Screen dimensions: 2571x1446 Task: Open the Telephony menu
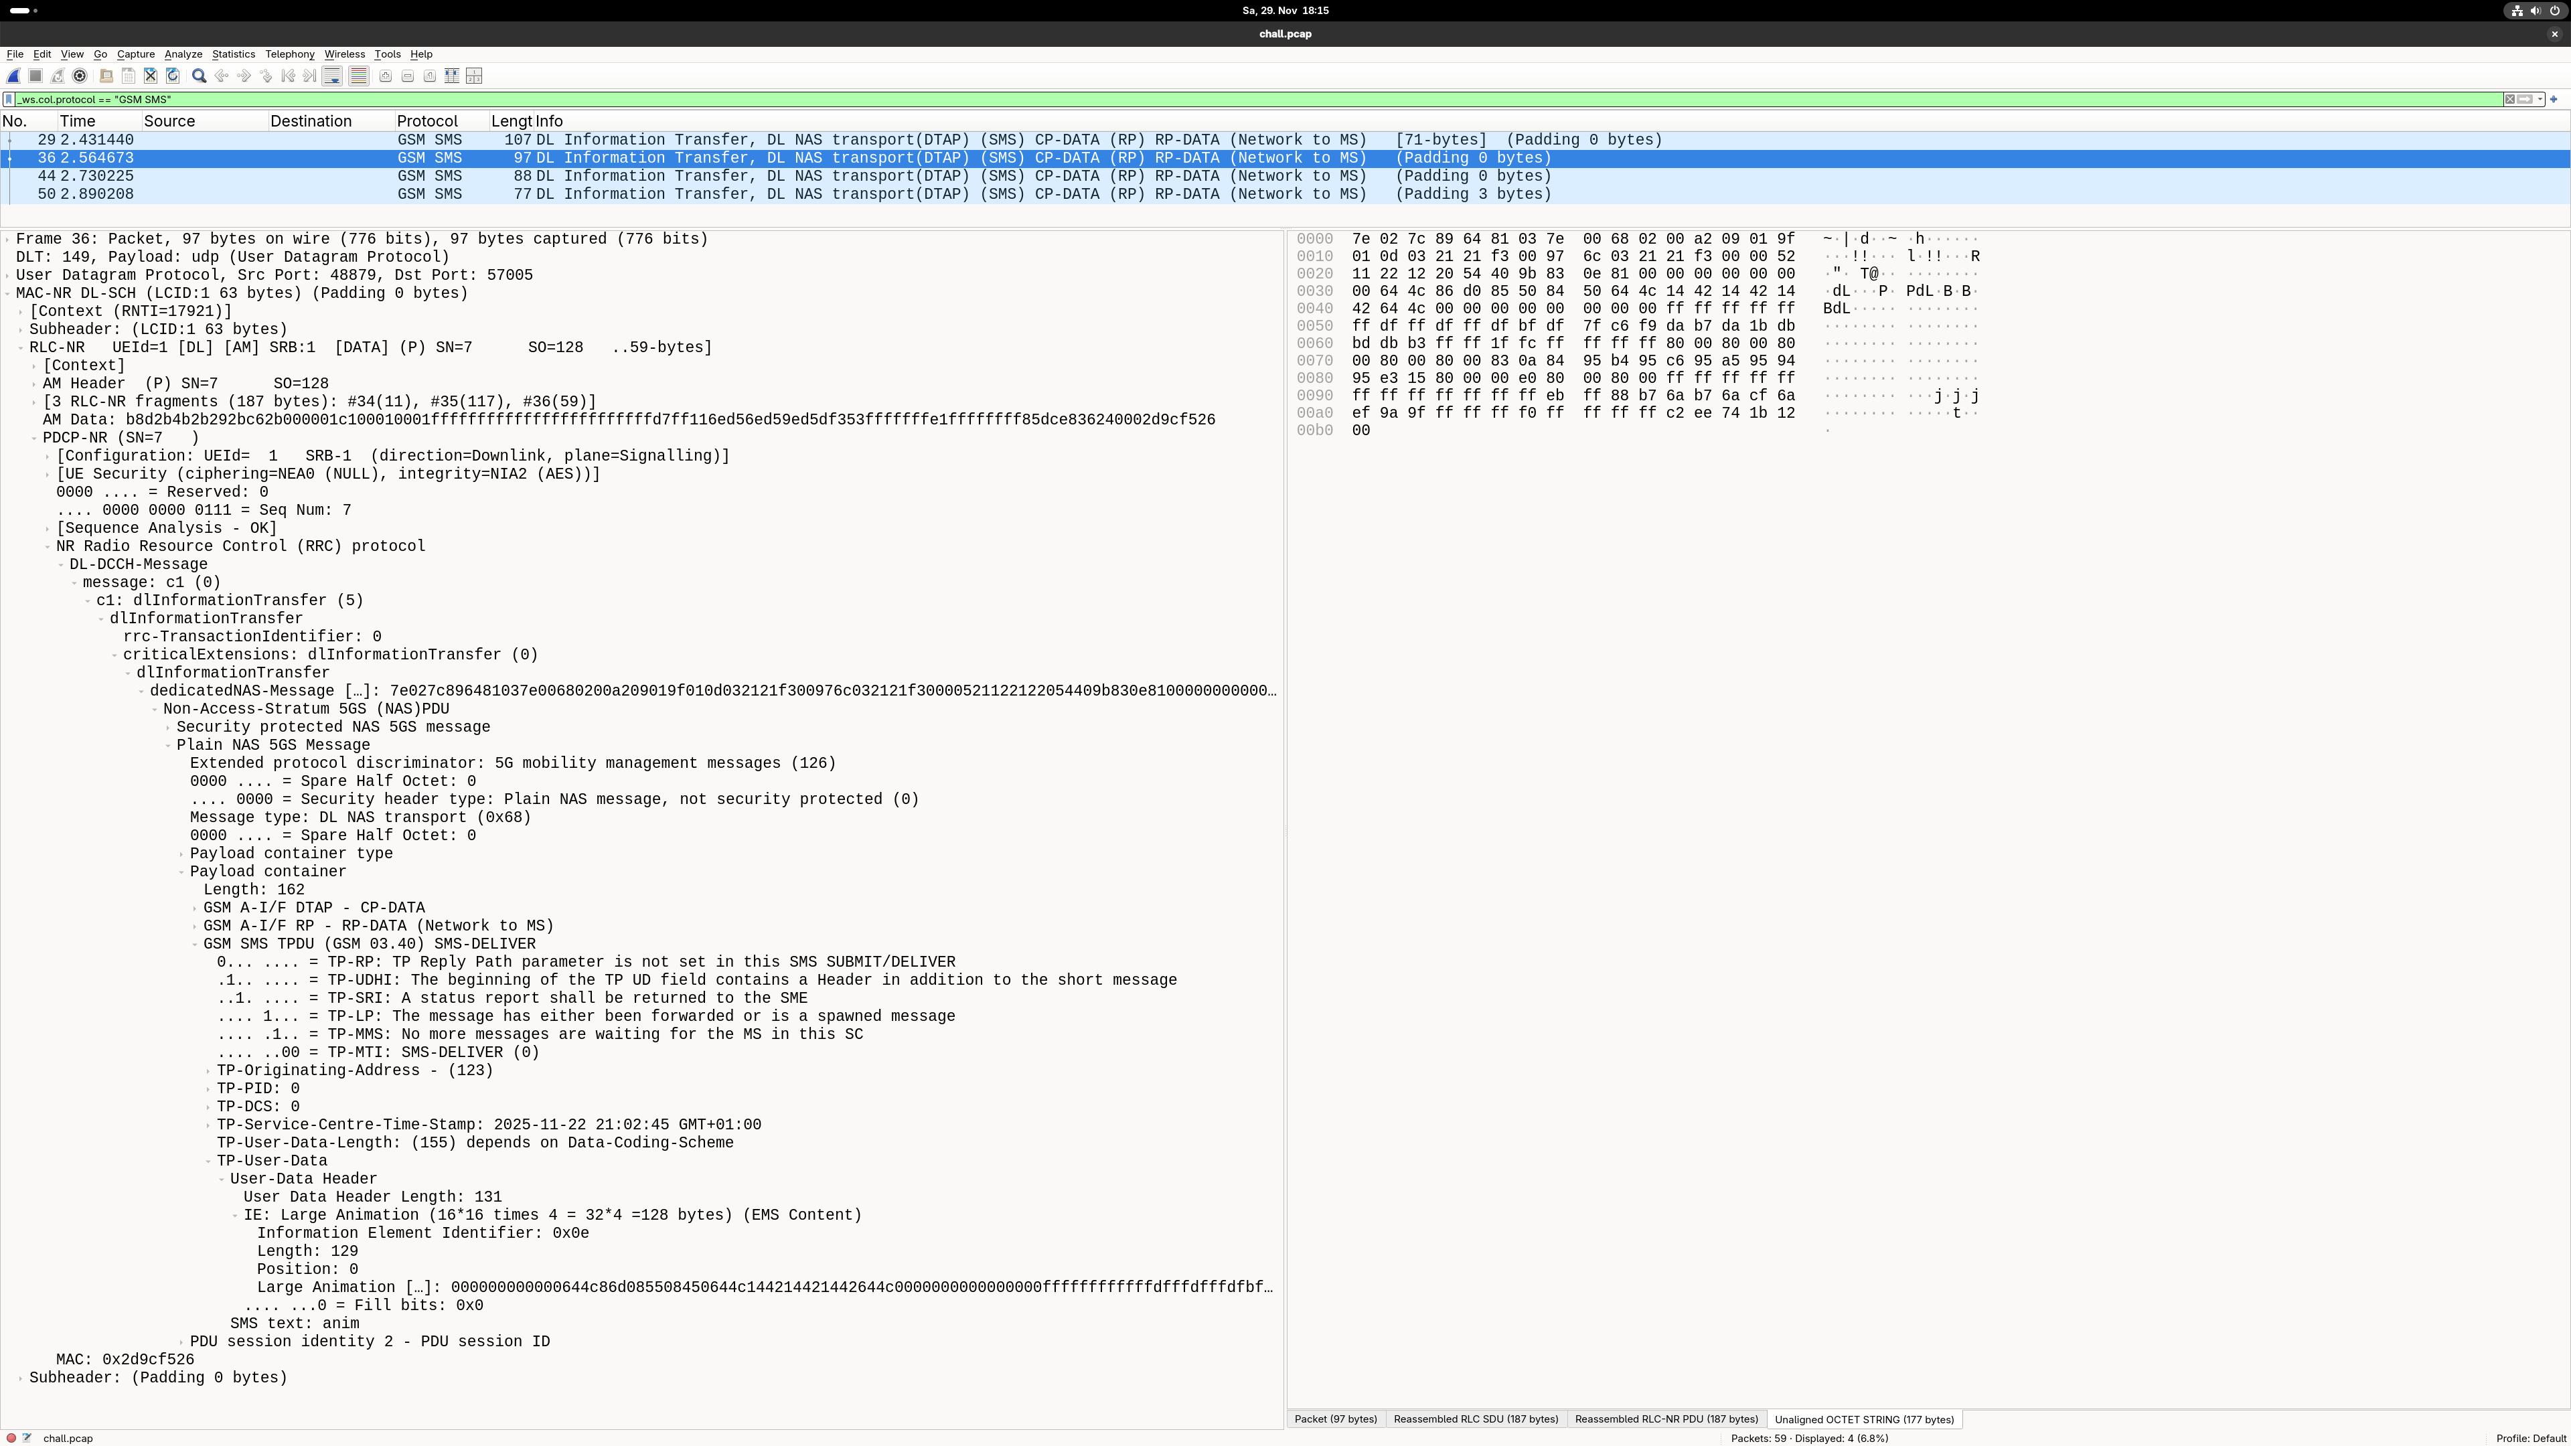point(289,55)
